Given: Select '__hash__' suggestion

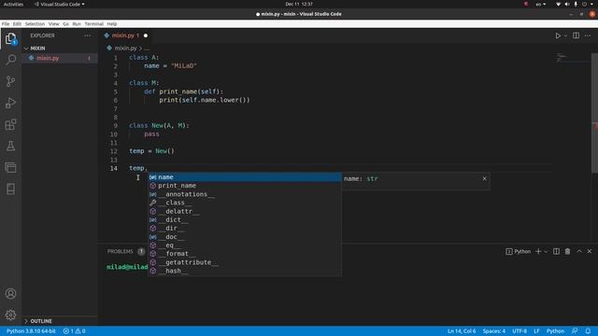Looking at the screenshot, I should [x=245, y=271].
